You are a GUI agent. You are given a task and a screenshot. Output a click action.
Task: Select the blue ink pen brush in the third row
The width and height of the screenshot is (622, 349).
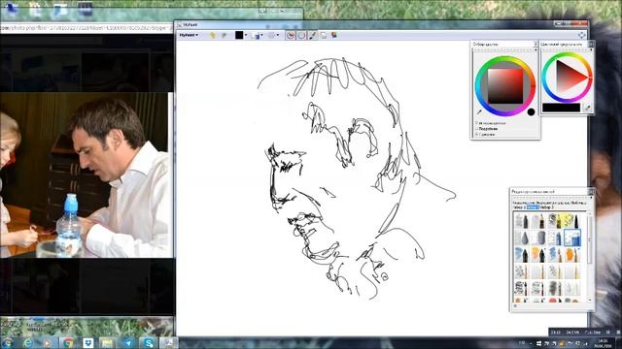coord(521,255)
